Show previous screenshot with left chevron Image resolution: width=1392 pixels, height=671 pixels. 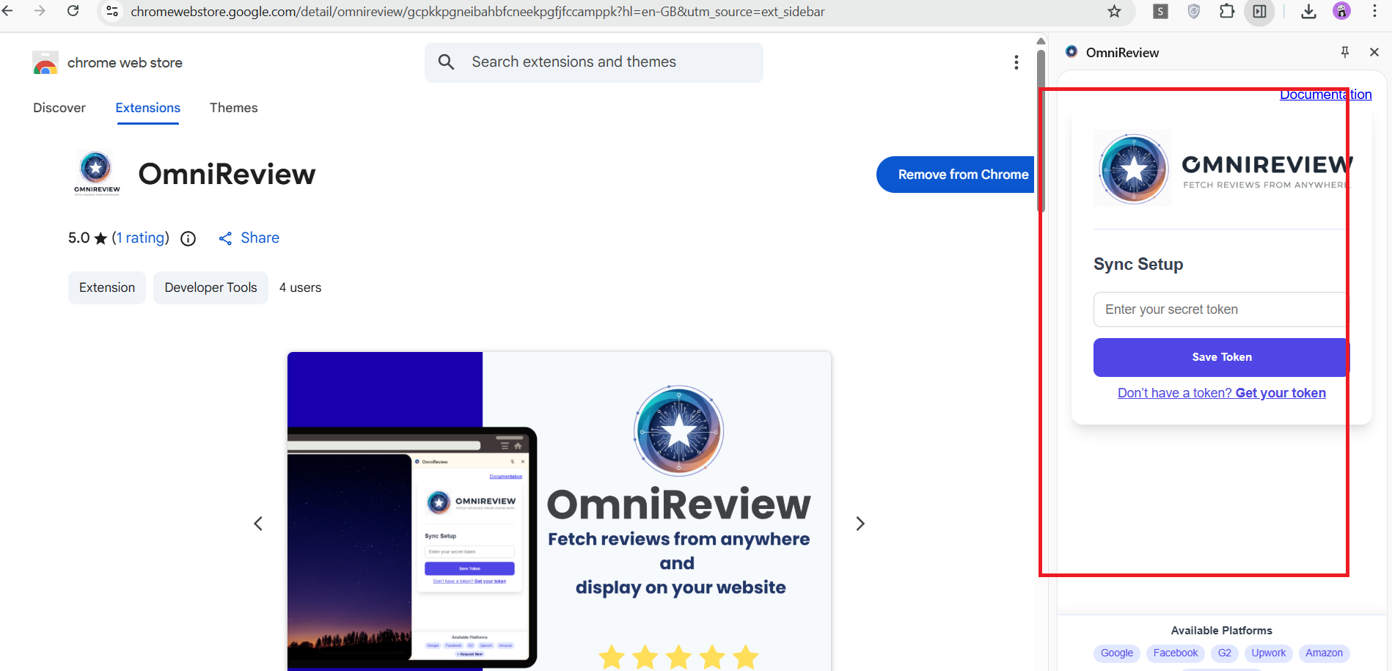[x=258, y=524]
